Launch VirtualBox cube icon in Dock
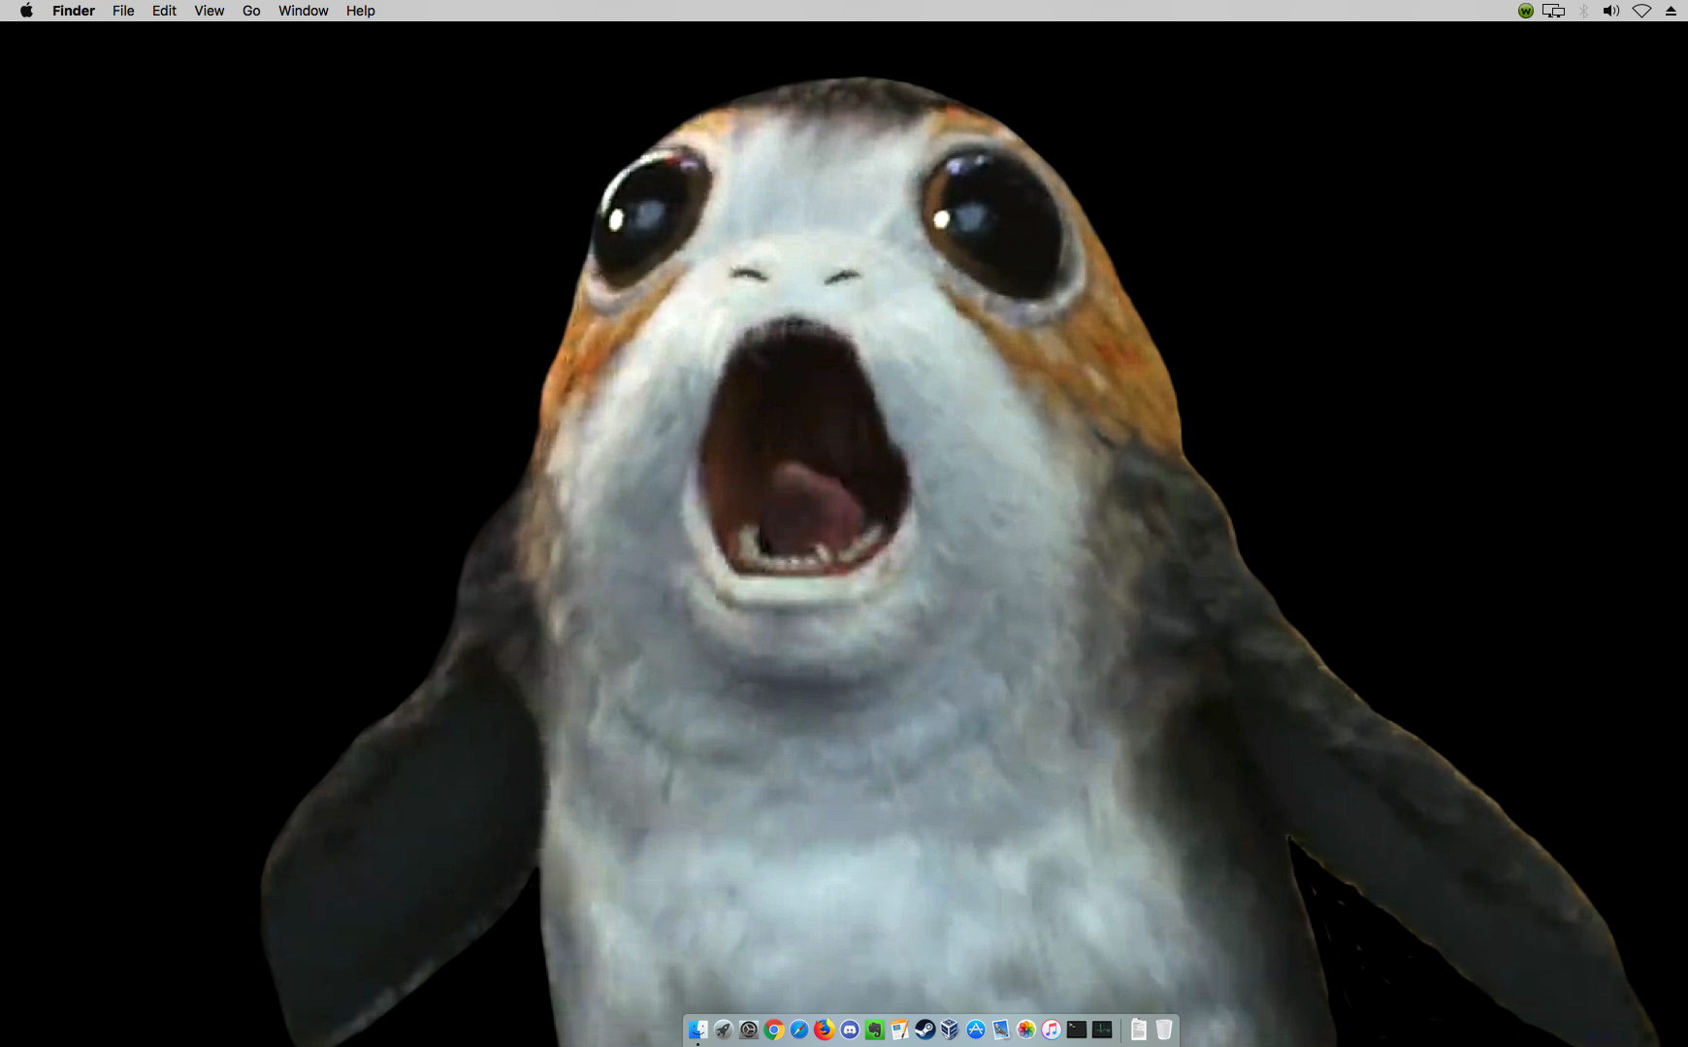The image size is (1688, 1047). [x=951, y=1030]
